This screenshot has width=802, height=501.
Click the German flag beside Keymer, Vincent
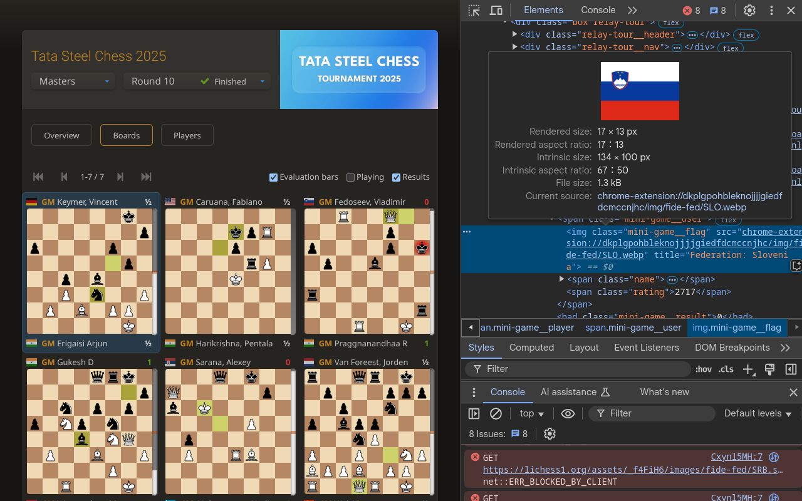tap(31, 202)
